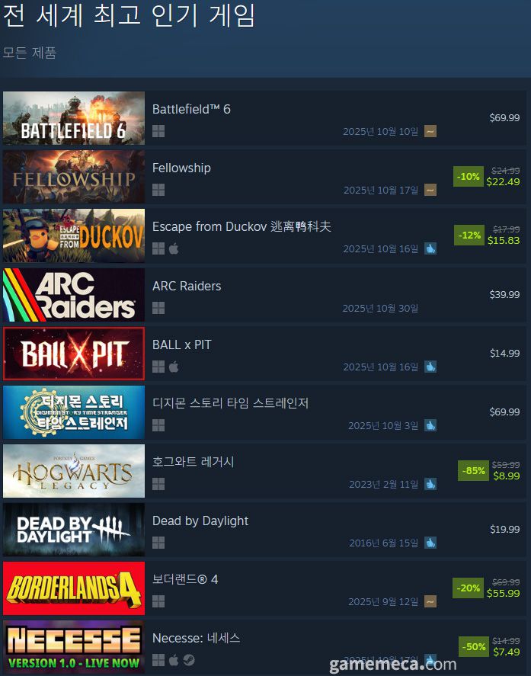Click the $39.99 price of ARC Raiders

pos(504,294)
